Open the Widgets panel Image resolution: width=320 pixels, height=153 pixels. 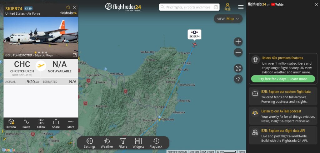tap(138, 143)
